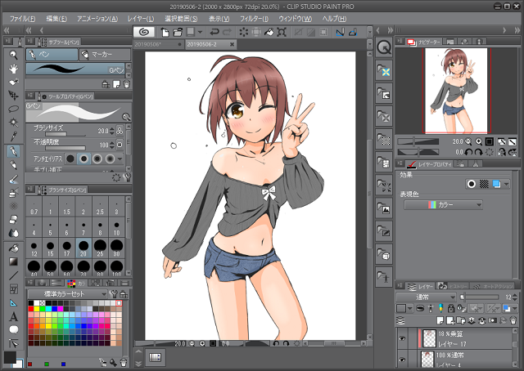524x371 pixels.
Task: Select weak anti-aliasing option
Action: pyautogui.click(x=84, y=159)
